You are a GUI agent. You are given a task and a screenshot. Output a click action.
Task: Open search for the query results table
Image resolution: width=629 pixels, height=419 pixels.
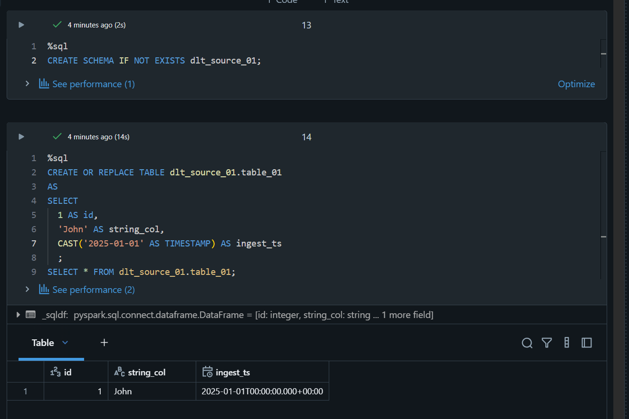tap(527, 343)
